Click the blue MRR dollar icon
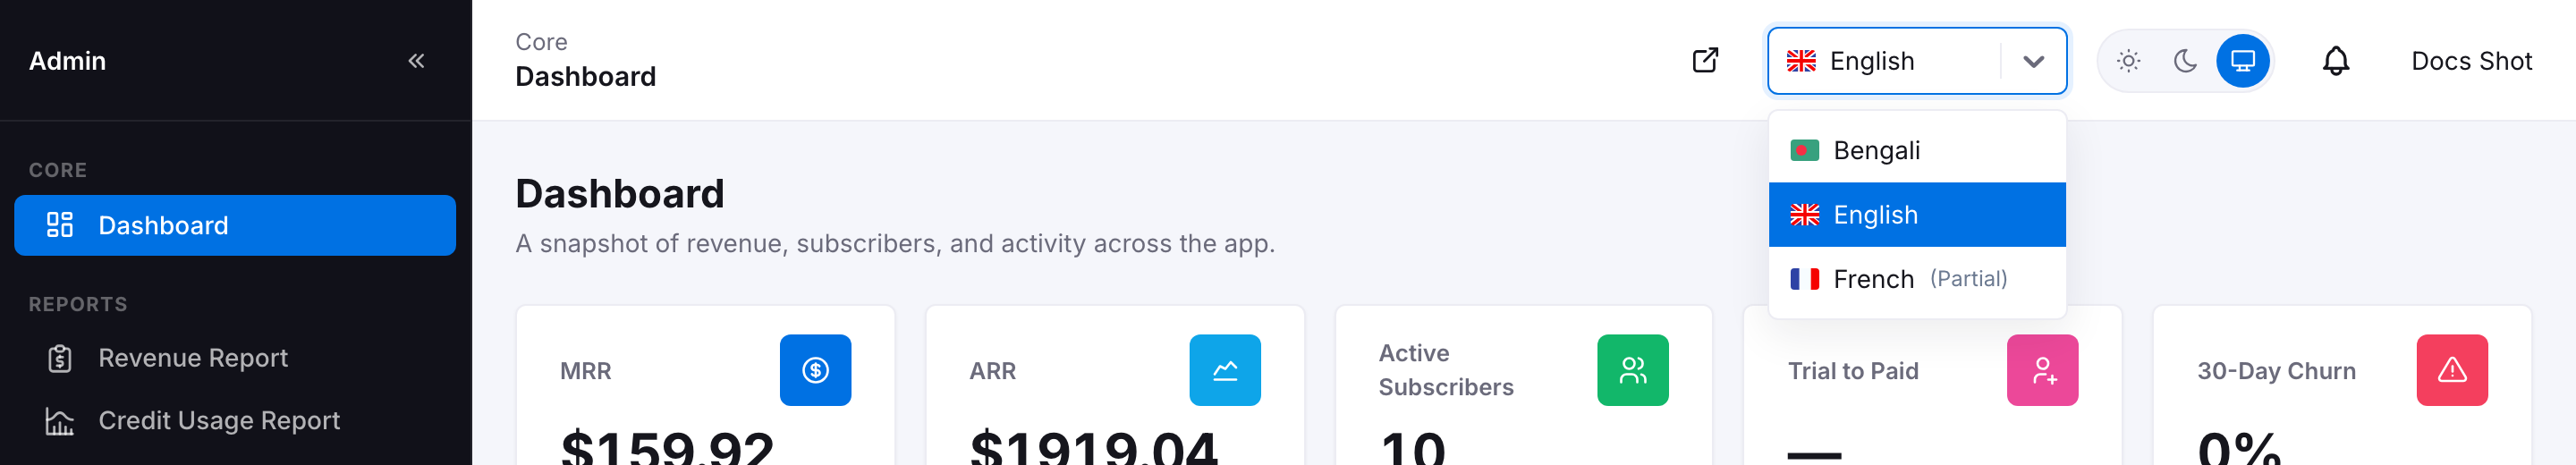Viewport: 2576px width, 465px height. 815,370
